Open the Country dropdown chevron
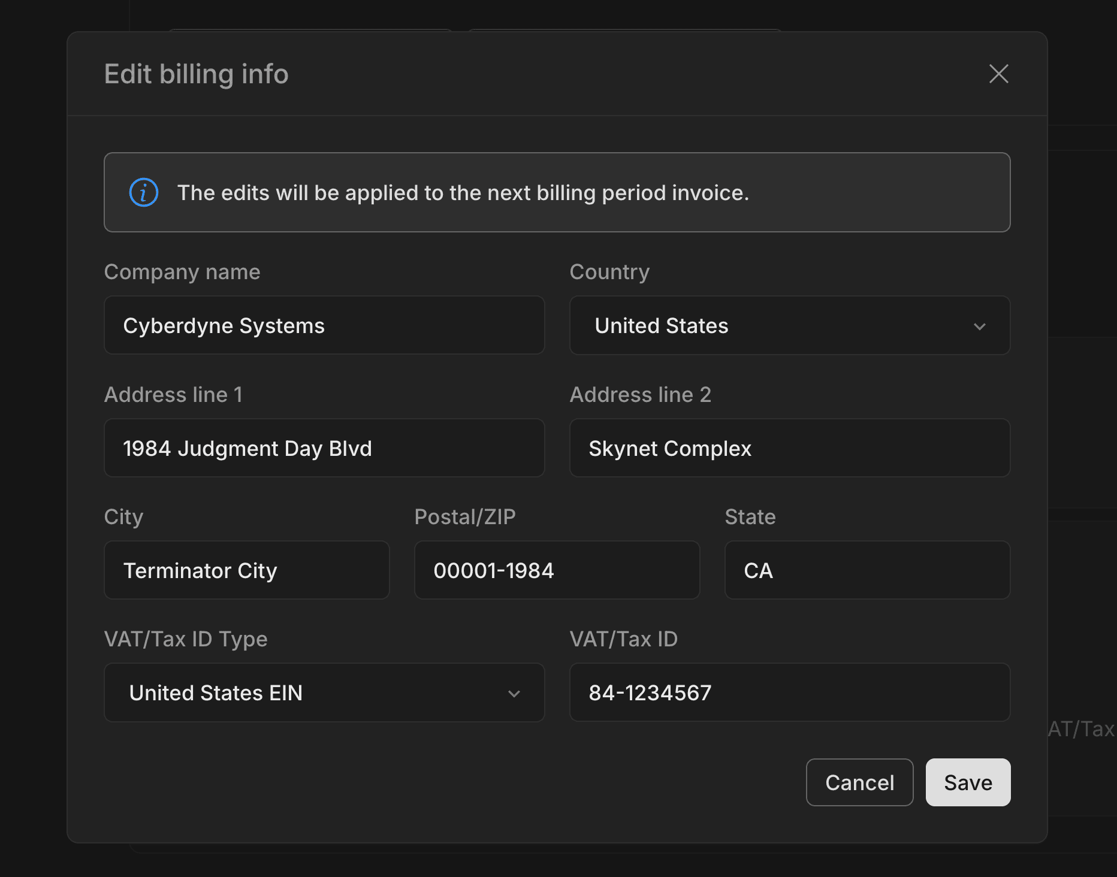The height and width of the screenshot is (877, 1117). (x=980, y=326)
